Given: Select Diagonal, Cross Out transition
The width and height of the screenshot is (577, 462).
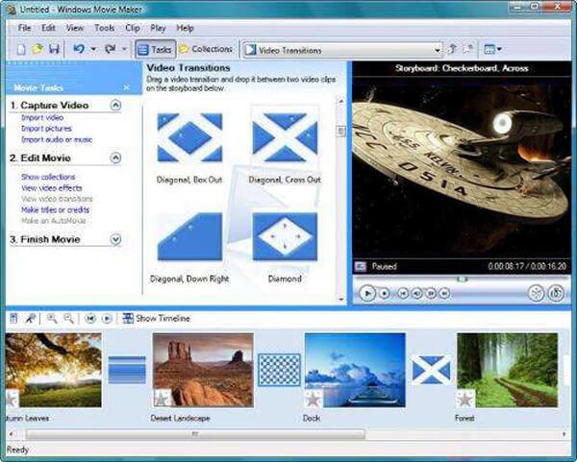Looking at the screenshot, I should point(285,137).
